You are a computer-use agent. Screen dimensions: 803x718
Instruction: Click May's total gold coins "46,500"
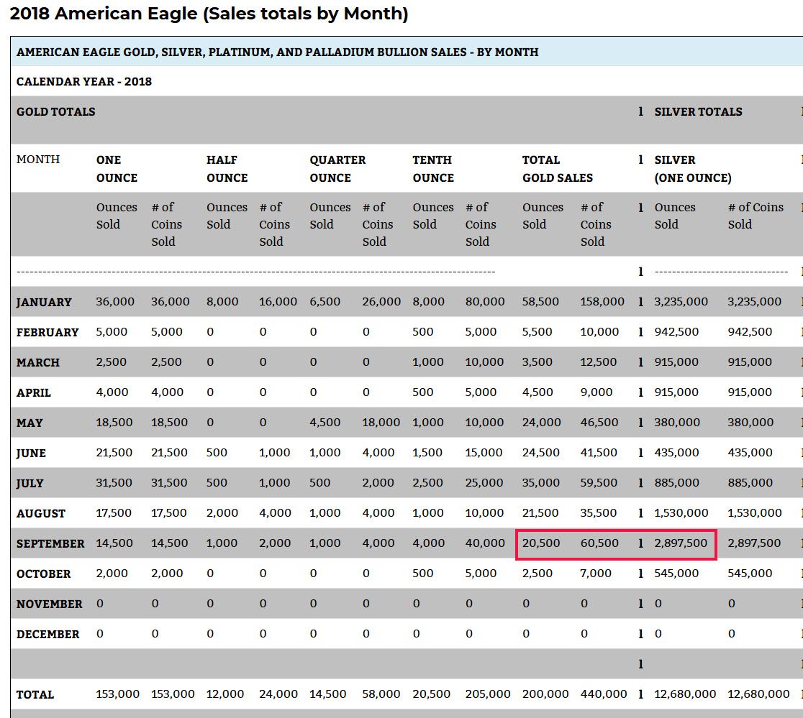tap(599, 423)
